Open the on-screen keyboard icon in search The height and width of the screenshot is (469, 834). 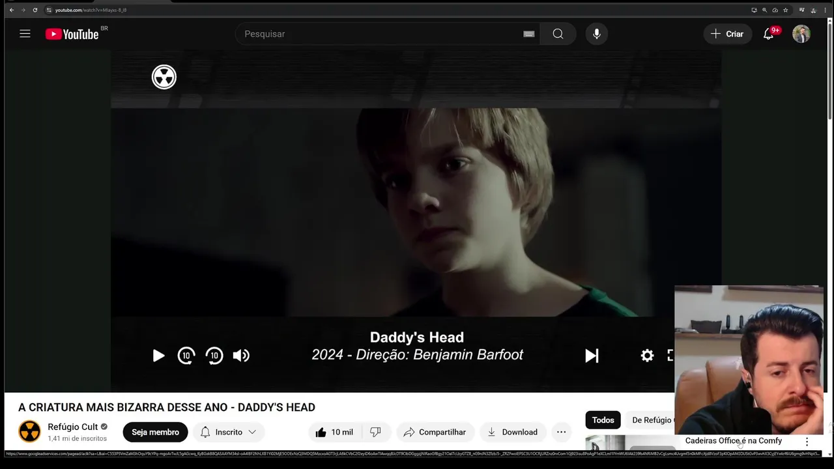(x=529, y=34)
